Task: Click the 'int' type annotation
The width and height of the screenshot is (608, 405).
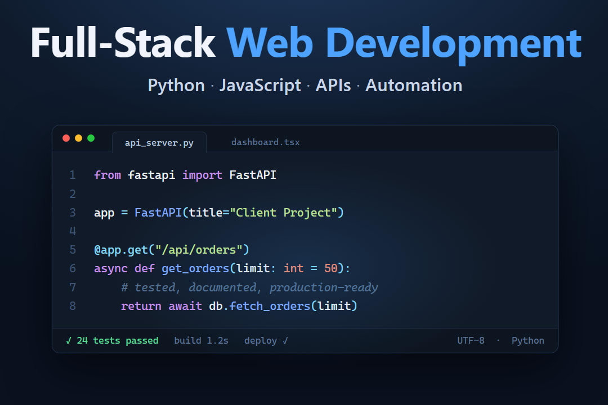Action: click(293, 268)
